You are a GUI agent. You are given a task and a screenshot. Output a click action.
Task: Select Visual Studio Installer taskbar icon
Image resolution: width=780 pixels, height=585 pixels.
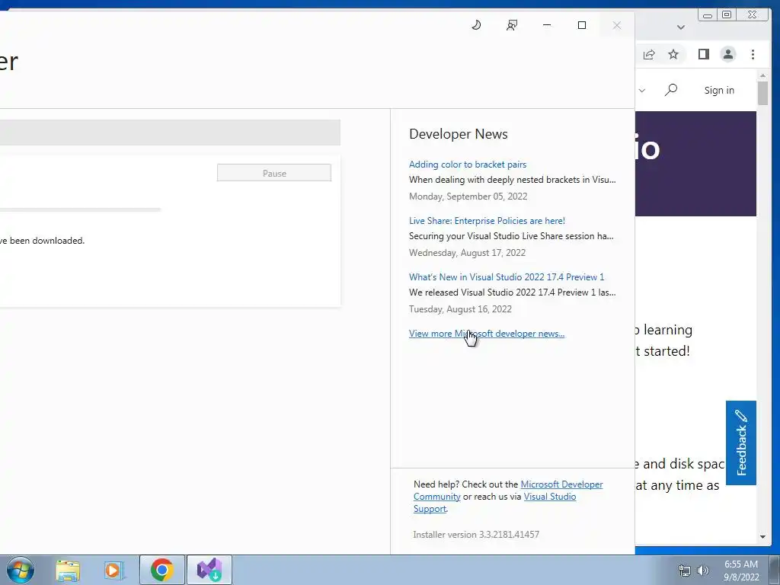209,570
